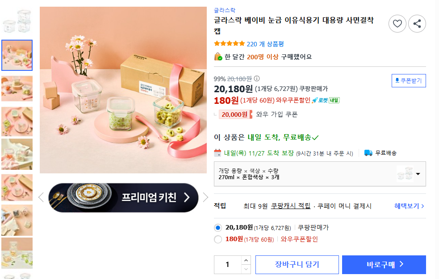Select the 180원 와우쿠폰할인 radio option
The width and height of the screenshot is (439, 279).
coord(218,239)
